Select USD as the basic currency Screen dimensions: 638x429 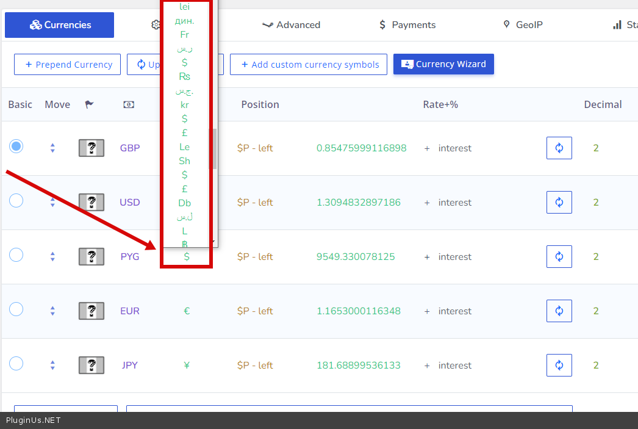tap(16, 200)
